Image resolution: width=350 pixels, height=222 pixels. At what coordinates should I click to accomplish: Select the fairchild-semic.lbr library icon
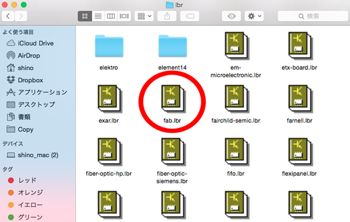point(237,98)
